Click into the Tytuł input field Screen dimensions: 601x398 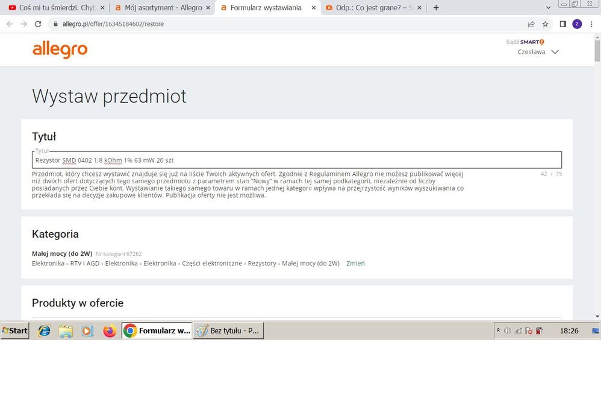(297, 160)
